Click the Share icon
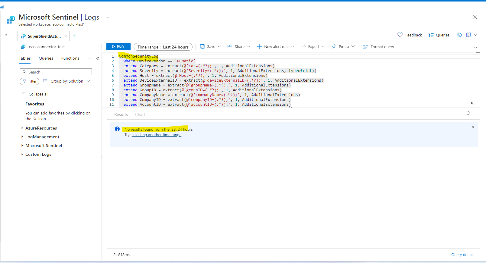The image size is (486, 263). 230,46
